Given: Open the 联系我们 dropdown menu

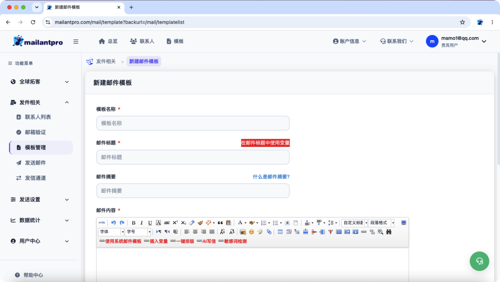Looking at the screenshot, I should pos(397,41).
